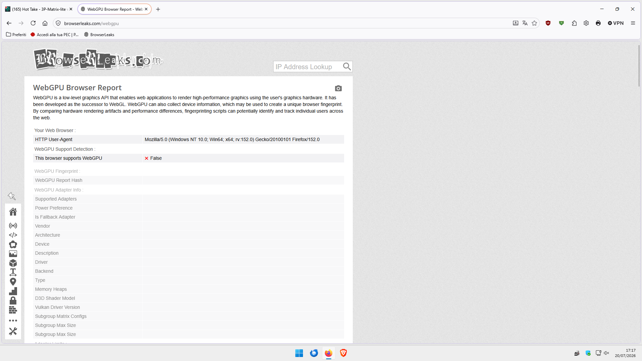Image resolution: width=642 pixels, height=361 pixels.
Task: Click the WebGPU Report Hash row label
Action: point(59,180)
